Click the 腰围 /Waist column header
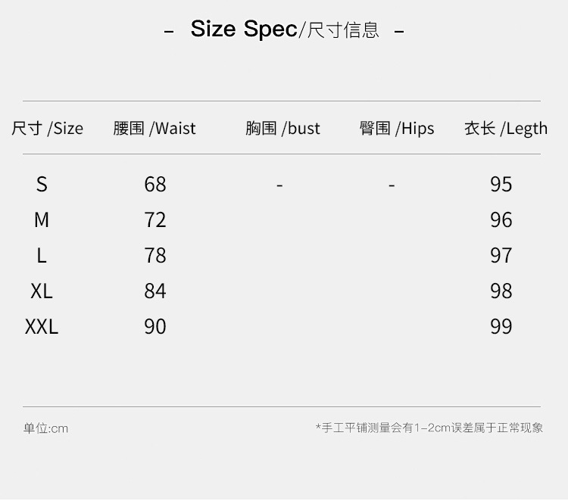This screenshot has height=501, width=568. tap(154, 129)
